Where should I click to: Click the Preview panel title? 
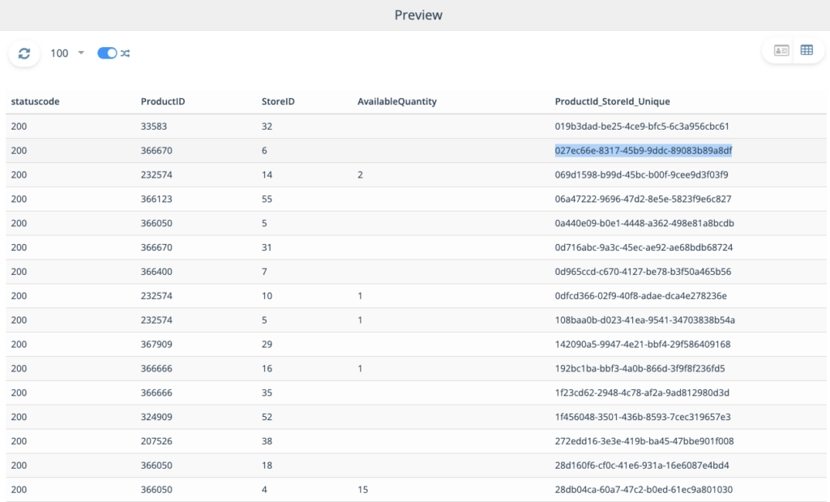click(x=418, y=15)
